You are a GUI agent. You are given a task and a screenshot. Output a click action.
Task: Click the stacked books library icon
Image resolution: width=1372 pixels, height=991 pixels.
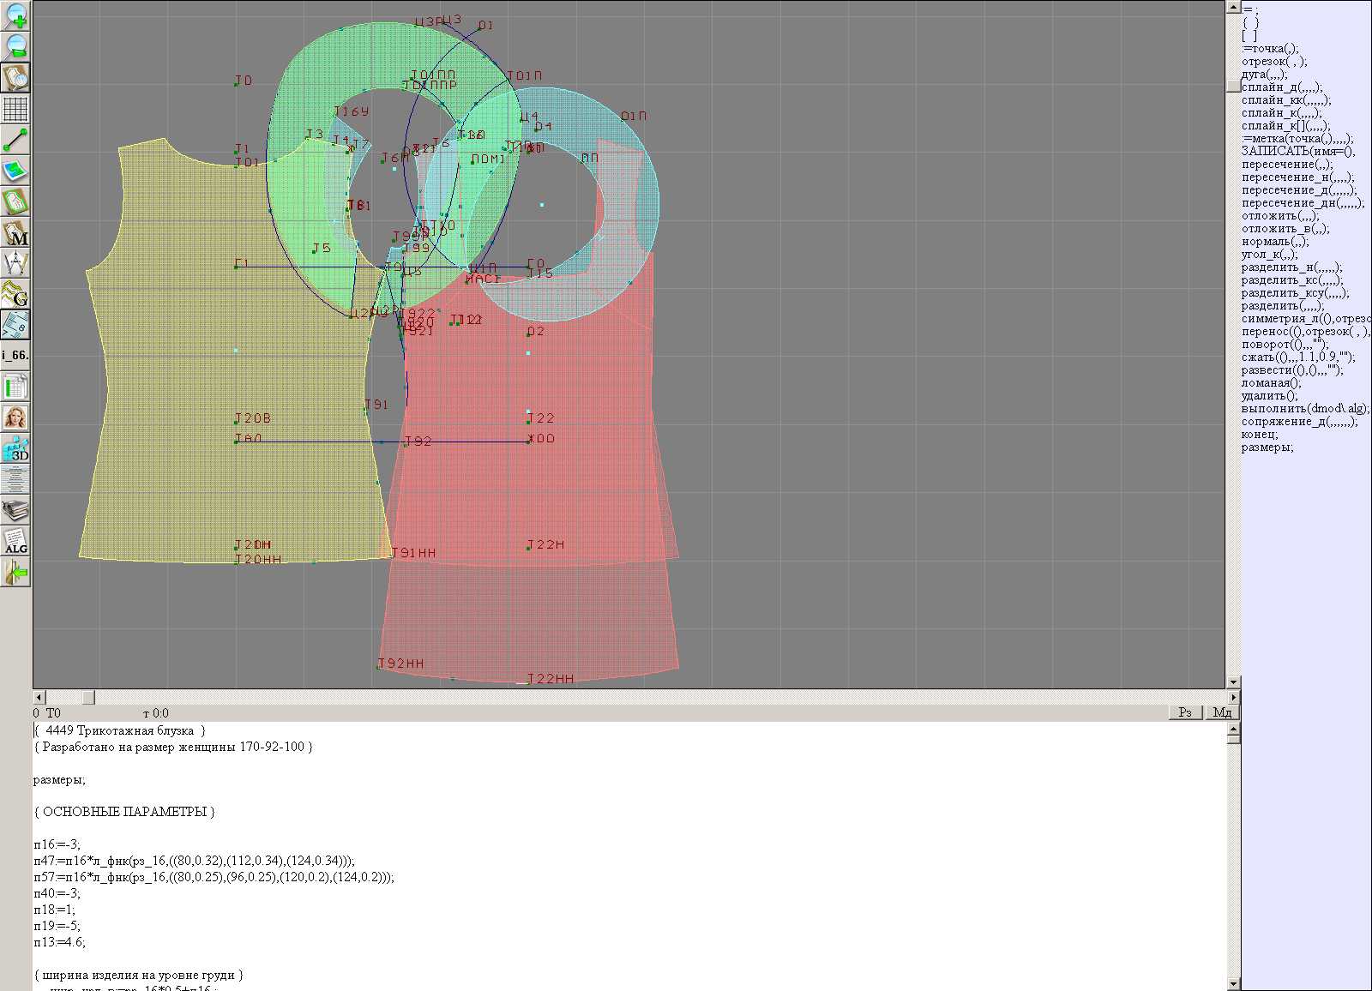click(x=15, y=510)
